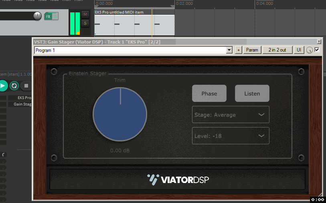Toggle the Listen button
Image resolution: width=326 pixels, height=203 pixels.
pyautogui.click(x=252, y=94)
